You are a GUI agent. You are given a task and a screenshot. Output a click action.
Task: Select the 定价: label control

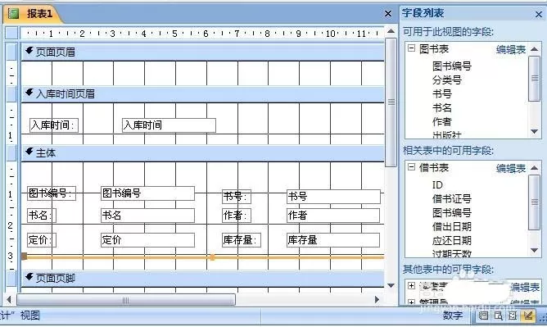tap(42, 240)
